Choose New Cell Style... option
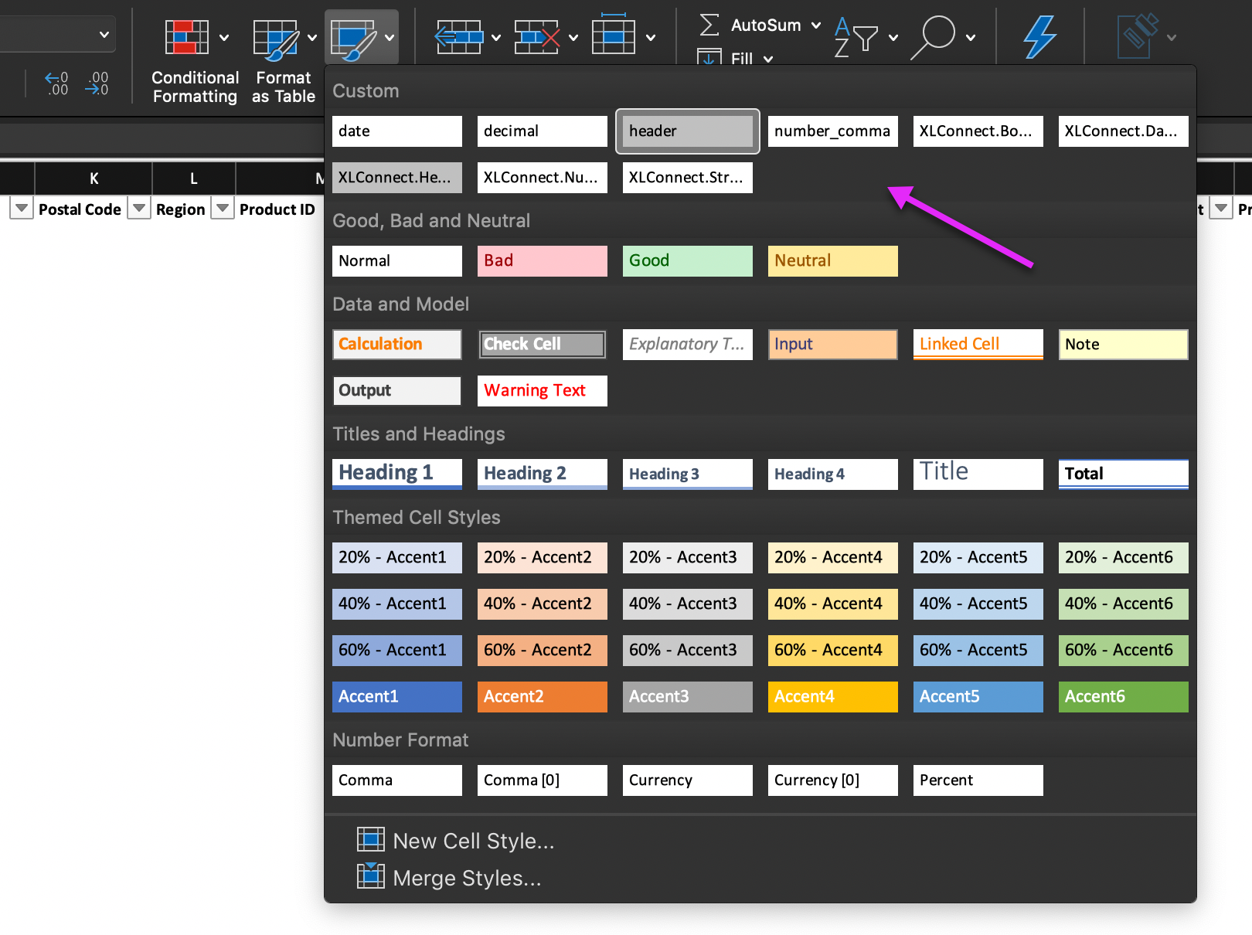This screenshot has height=935, width=1252. pos(456,841)
